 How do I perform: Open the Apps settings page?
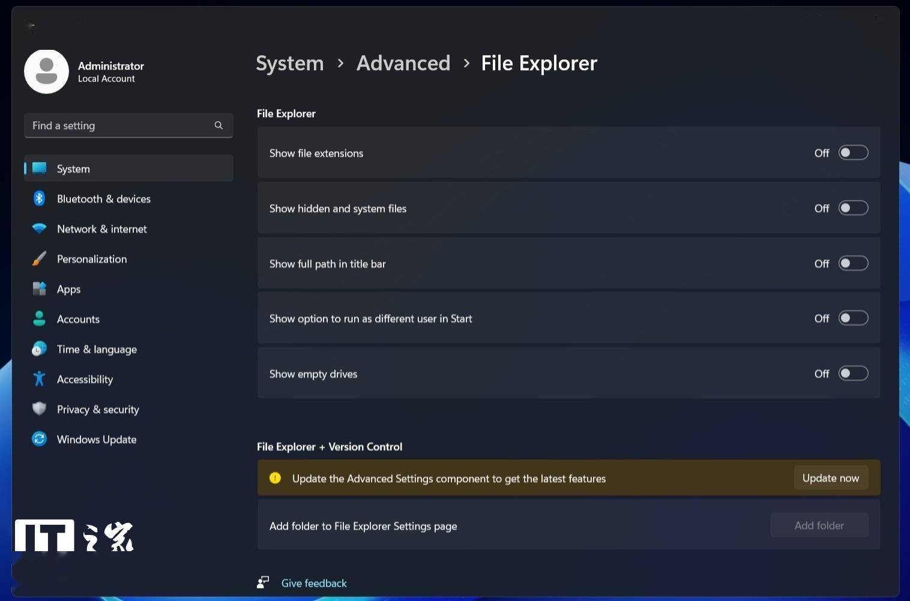(x=128, y=289)
